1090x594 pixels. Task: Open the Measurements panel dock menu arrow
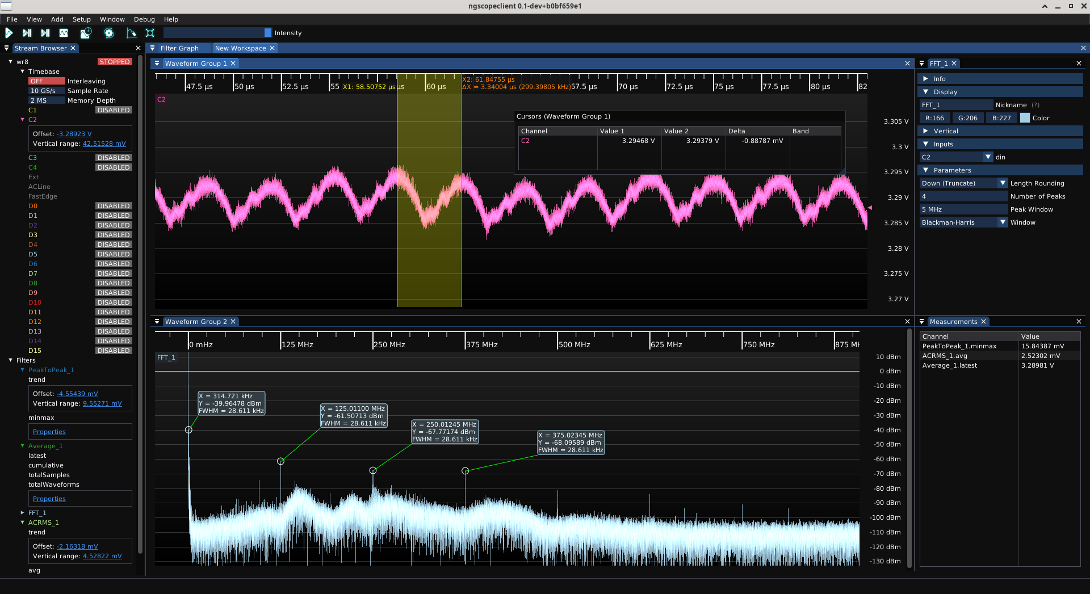click(x=922, y=322)
